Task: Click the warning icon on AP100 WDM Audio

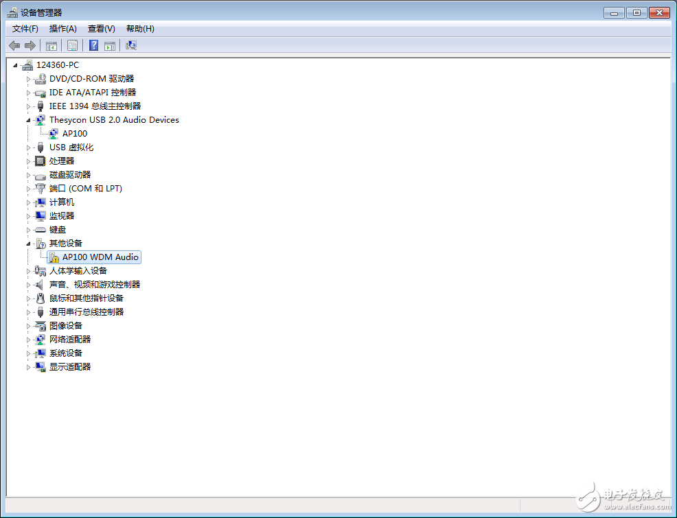Action: click(x=54, y=257)
